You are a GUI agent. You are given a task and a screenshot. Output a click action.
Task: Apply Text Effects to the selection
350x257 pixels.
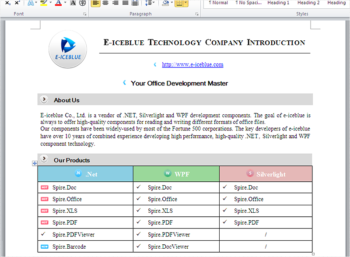click(31, 3)
